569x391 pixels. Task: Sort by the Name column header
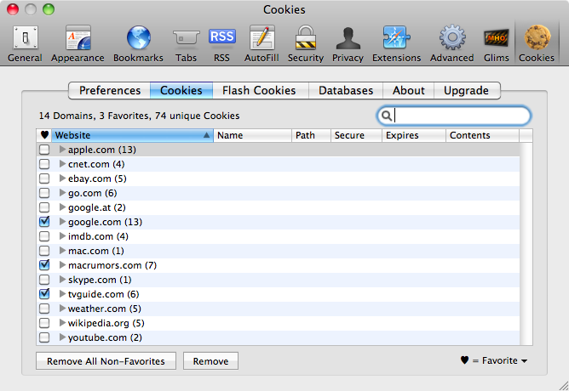[x=253, y=135]
